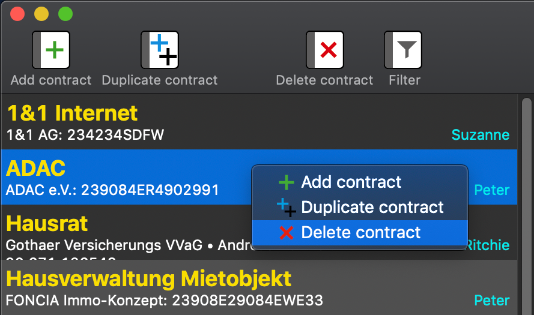Click the green plus icon in context menu
This screenshot has height=315, width=534.
287,182
